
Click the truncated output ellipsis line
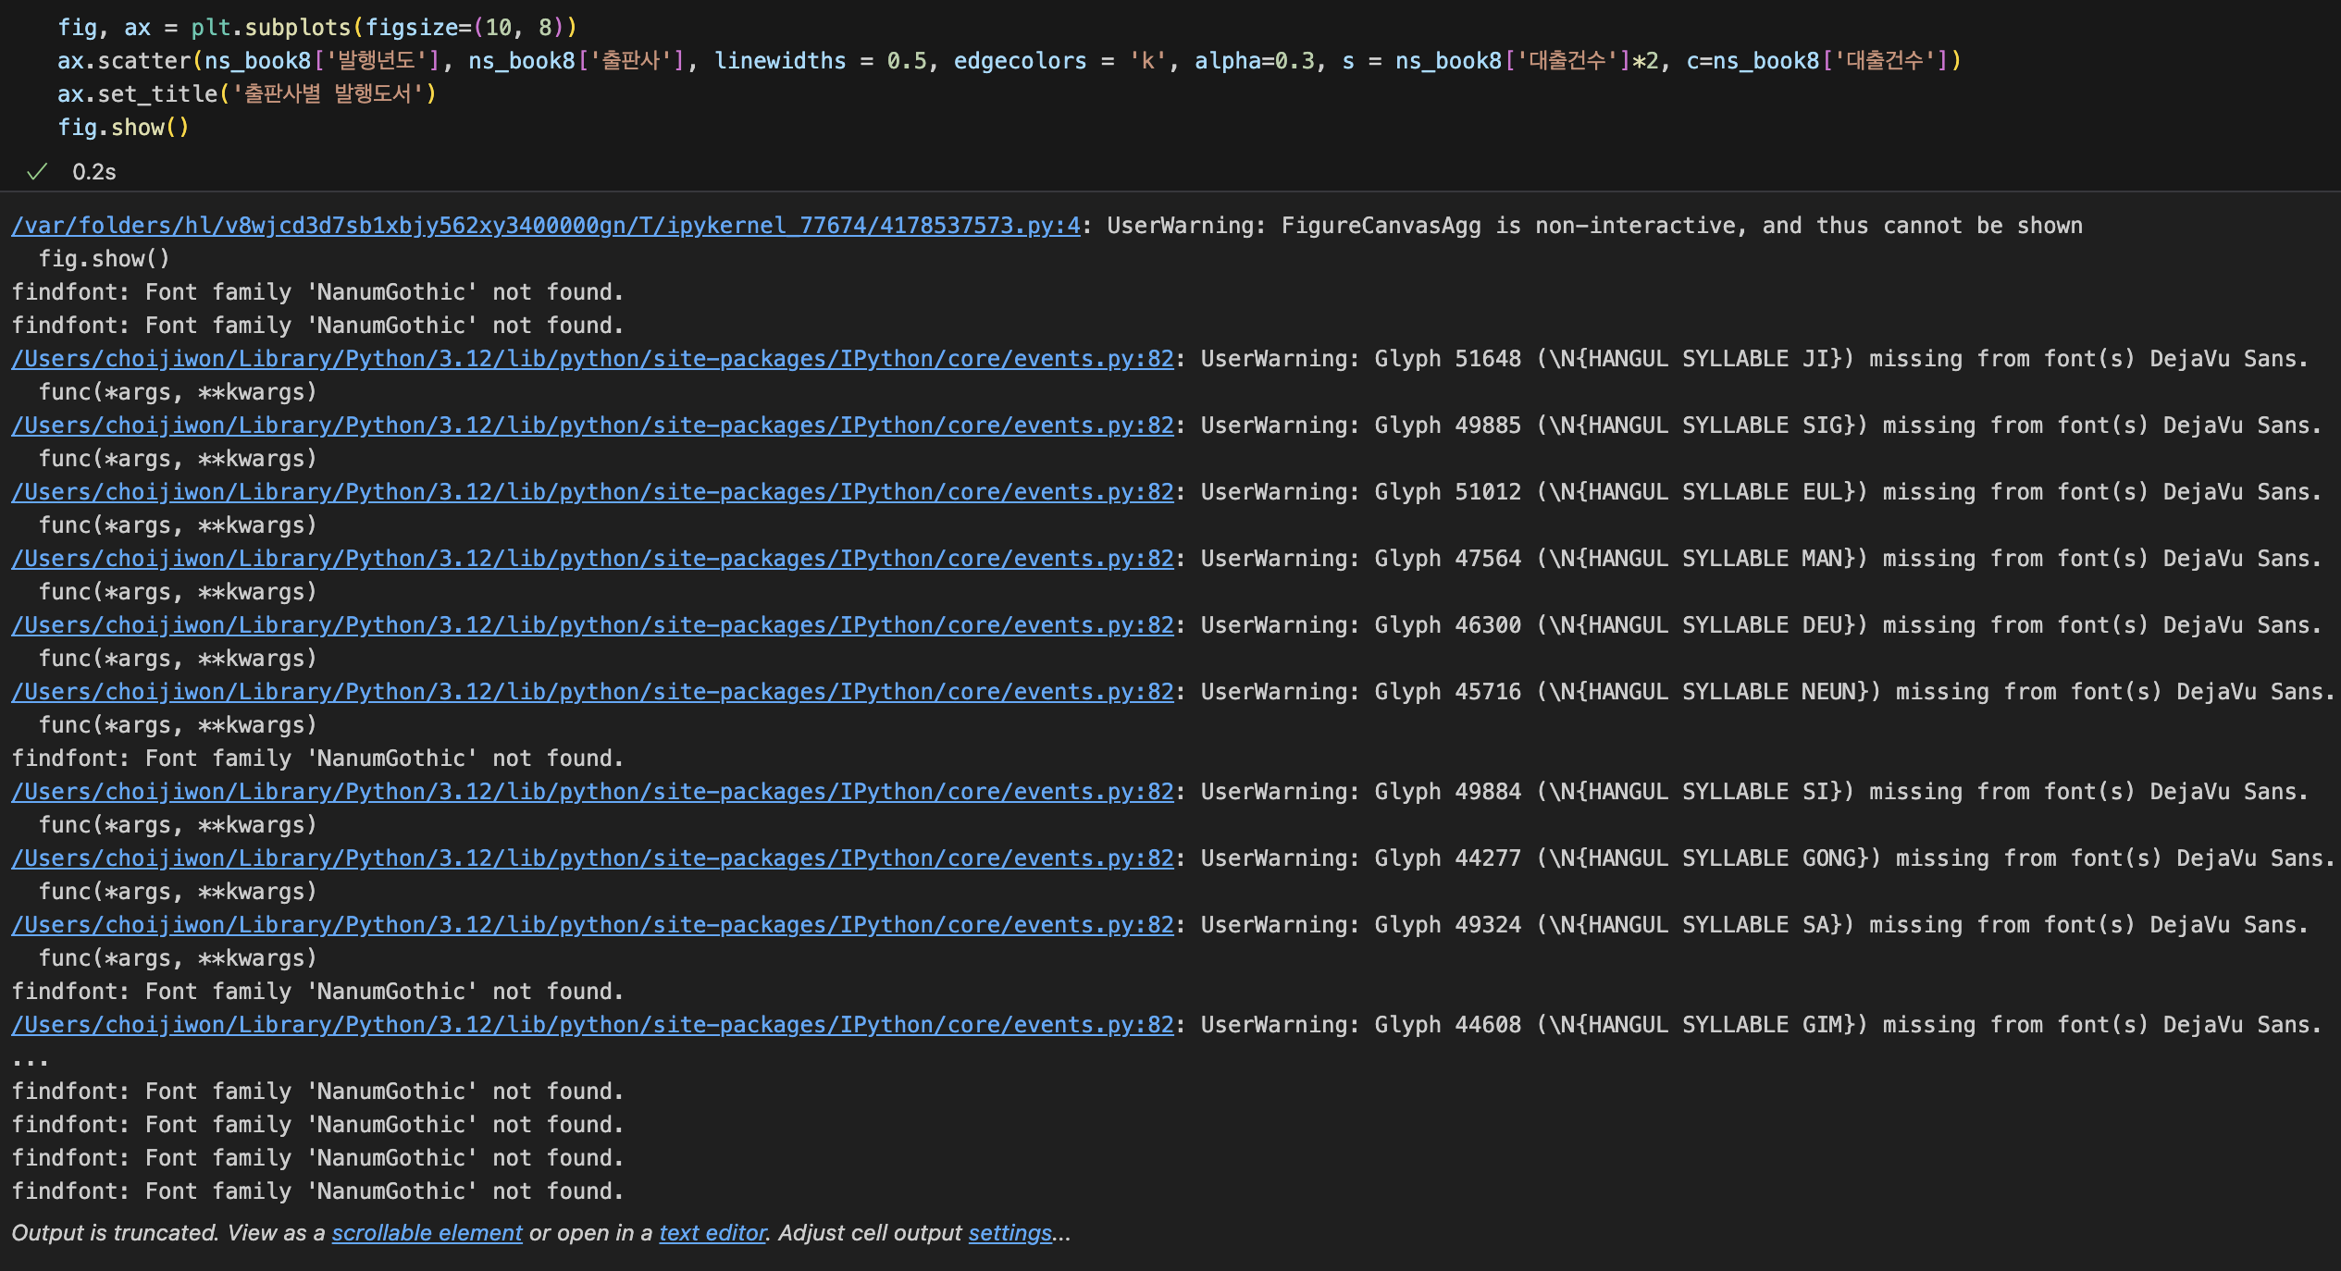(x=30, y=1058)
